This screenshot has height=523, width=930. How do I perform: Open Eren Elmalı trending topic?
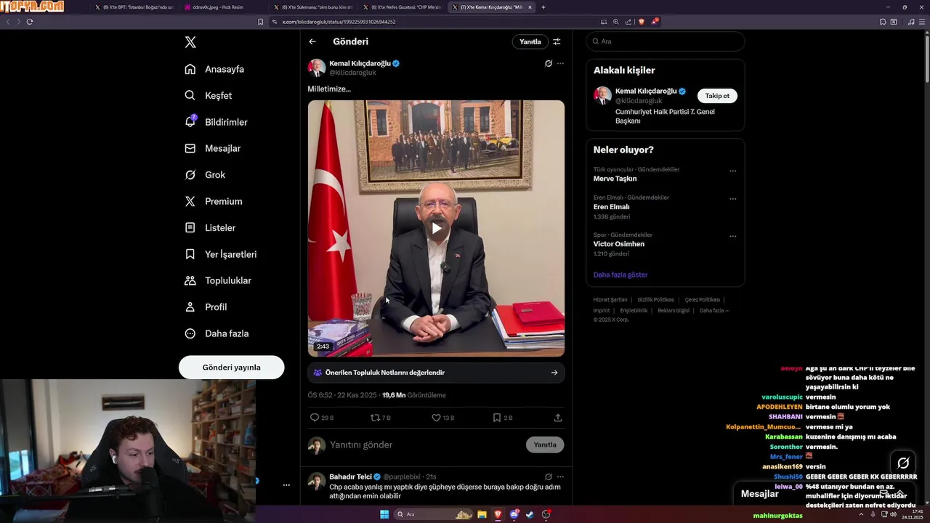point(611,207)
